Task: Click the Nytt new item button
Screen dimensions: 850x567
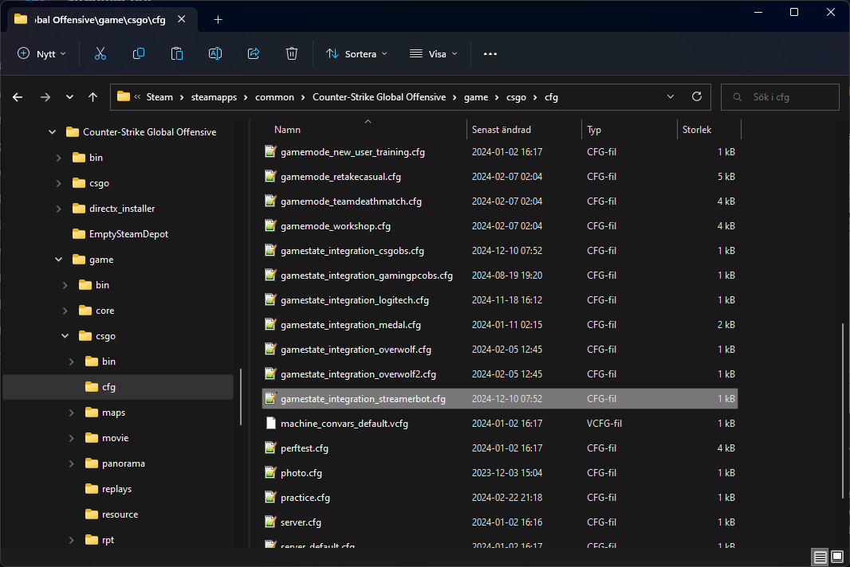Action: pos(41,53)
